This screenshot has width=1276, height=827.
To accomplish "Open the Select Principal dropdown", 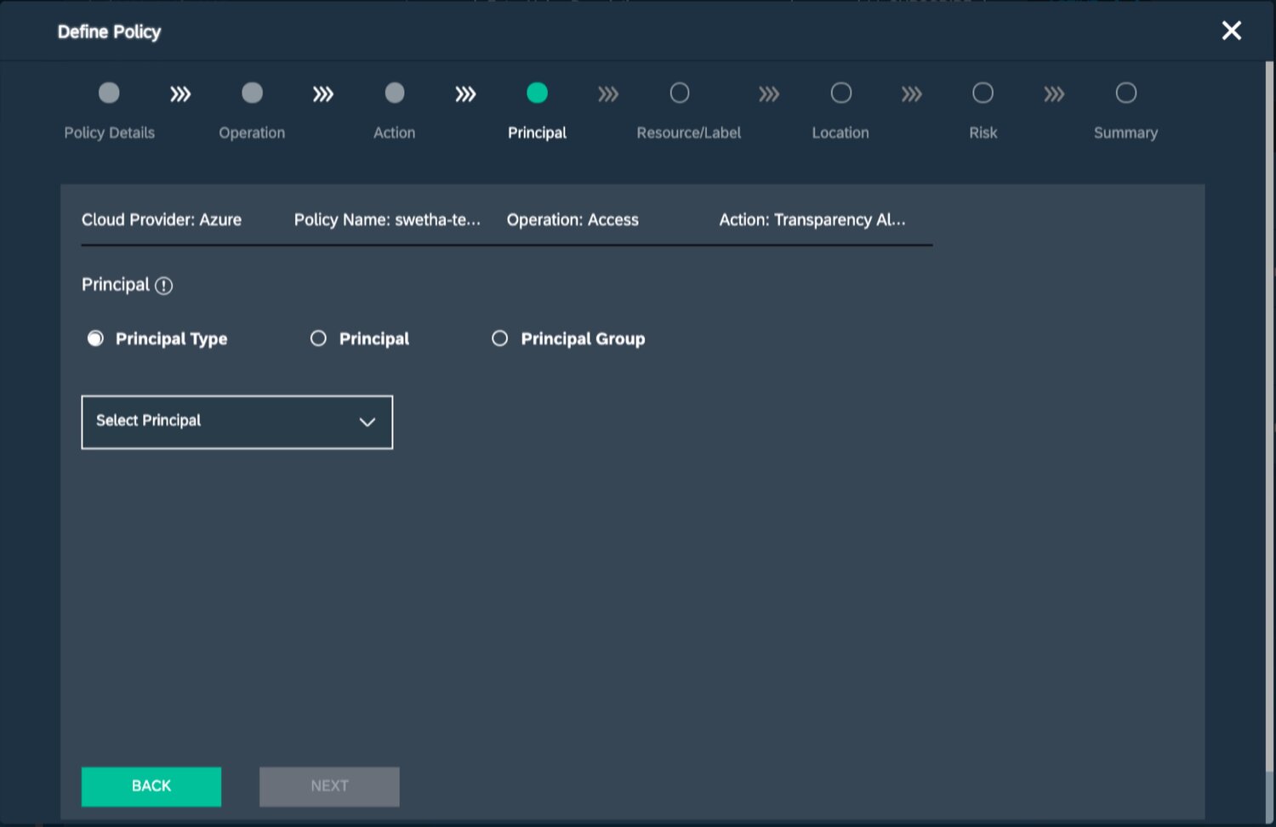I will tap(236, 422).
